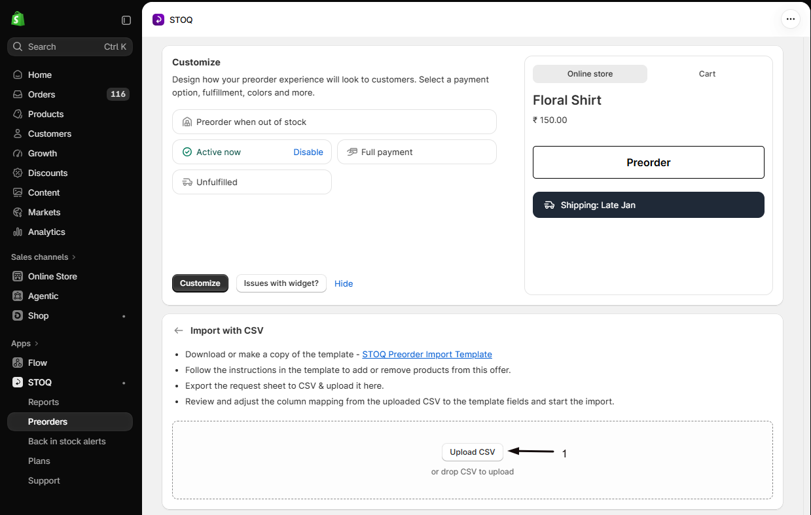Viewport: 811px width, 515px height.
Task: Expand the Sales channels section
Action: (x=44, y=257)
